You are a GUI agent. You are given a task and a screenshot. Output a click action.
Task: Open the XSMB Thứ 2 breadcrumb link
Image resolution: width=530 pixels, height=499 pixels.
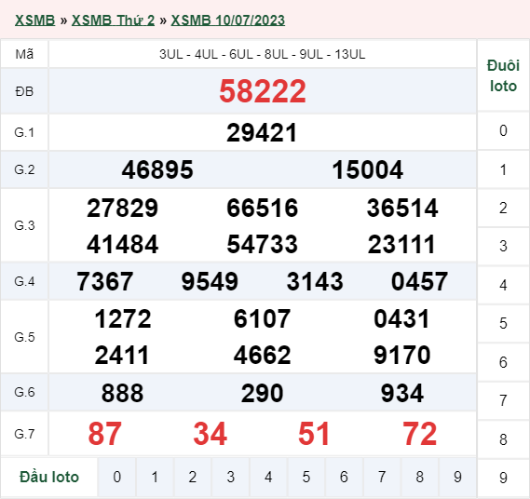(x=113, y=20)
